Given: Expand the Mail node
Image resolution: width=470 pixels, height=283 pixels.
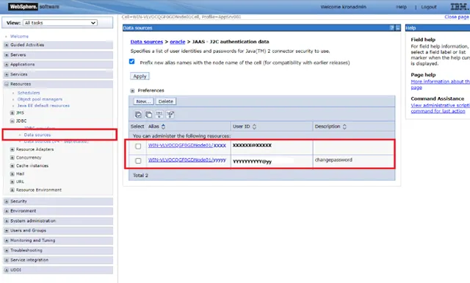Looking at the screenshot, I should tap(12, 173).
